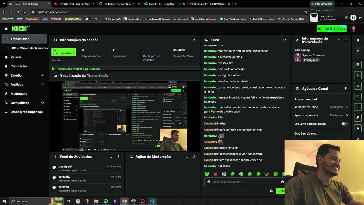Click the Portuguese language tag
Viewport: 364px width, 205px height.
click(x=311, y=60)
